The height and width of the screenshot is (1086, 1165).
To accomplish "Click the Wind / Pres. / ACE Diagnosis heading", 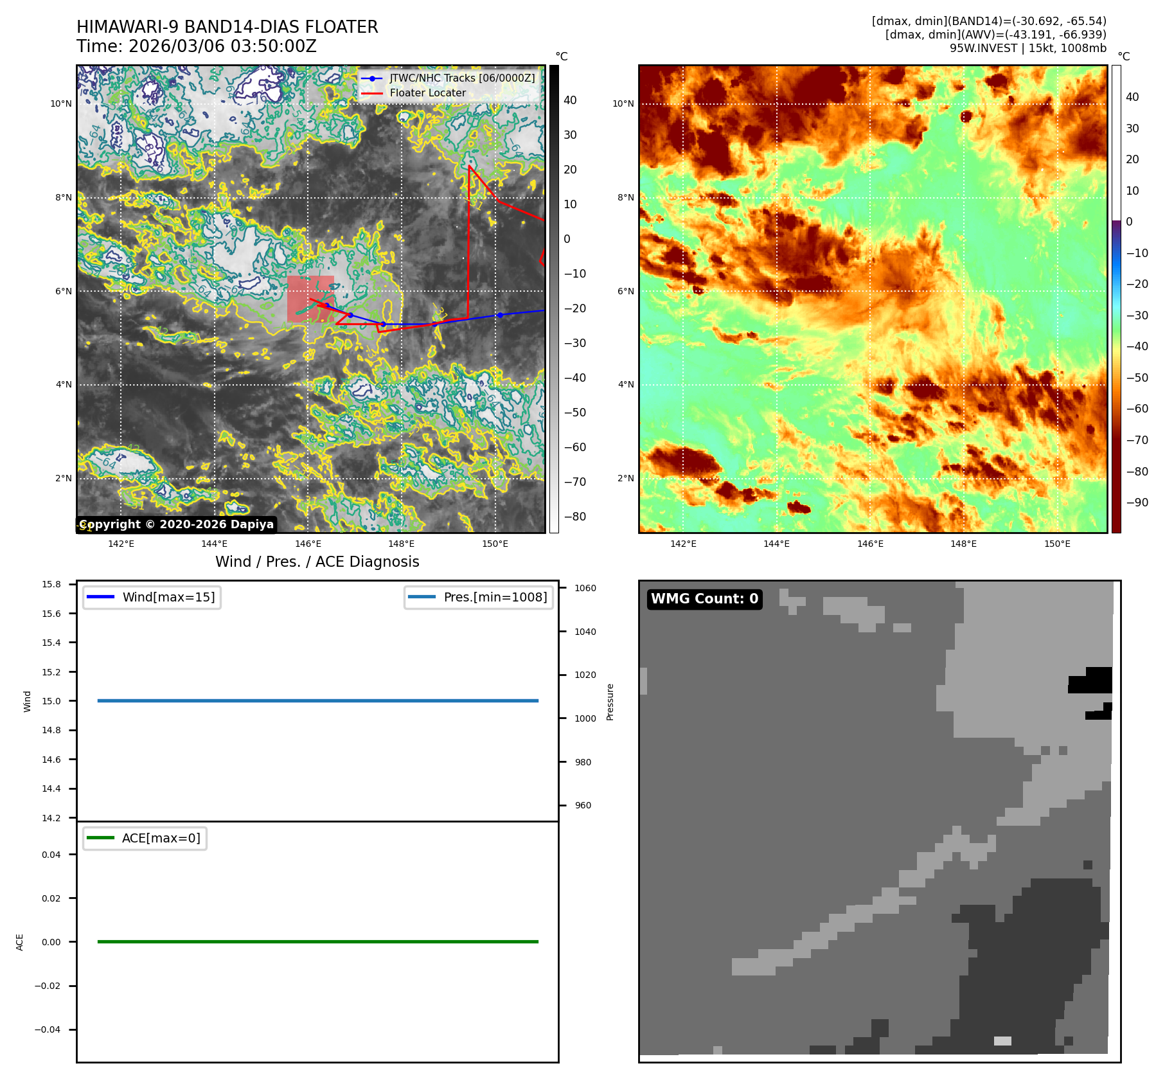I will tap(317, 562).
